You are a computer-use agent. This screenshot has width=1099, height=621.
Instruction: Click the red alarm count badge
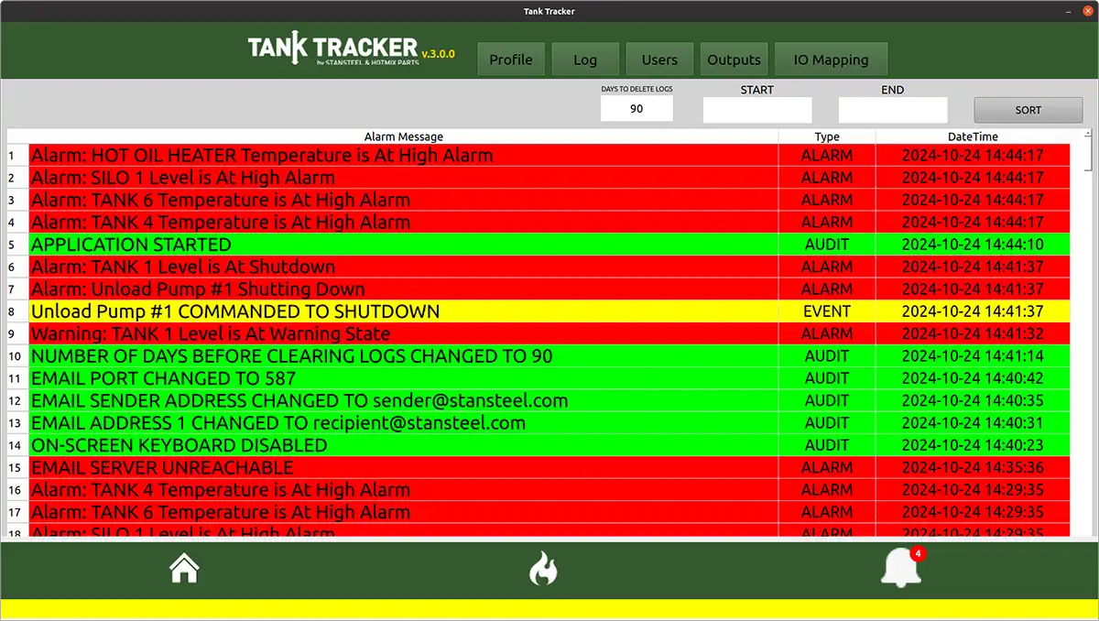pyautogui.click(x=919, y=553)
